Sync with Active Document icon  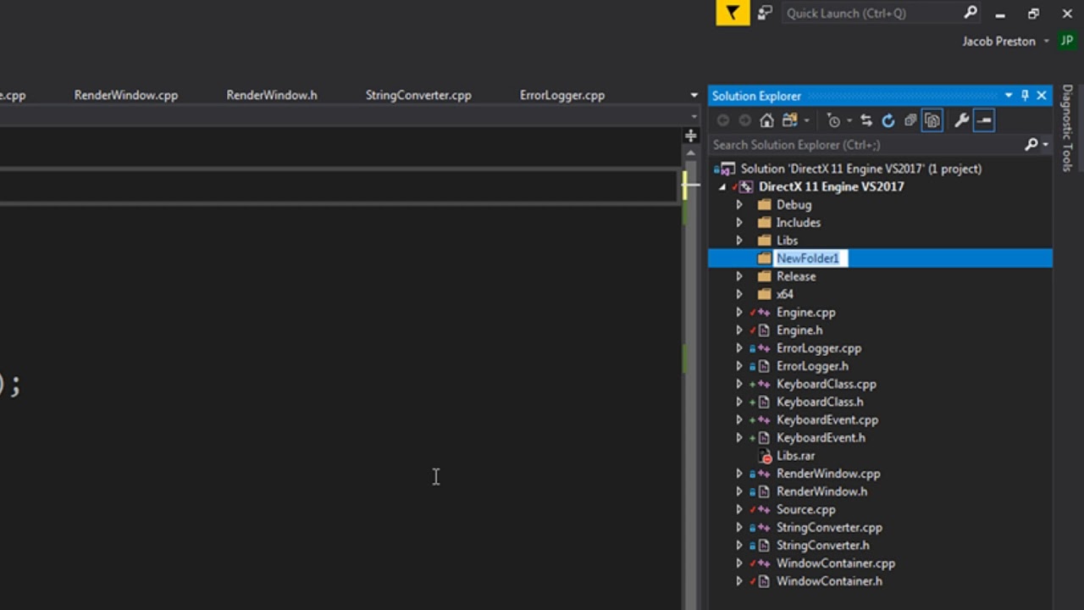[x=866, y=120]
